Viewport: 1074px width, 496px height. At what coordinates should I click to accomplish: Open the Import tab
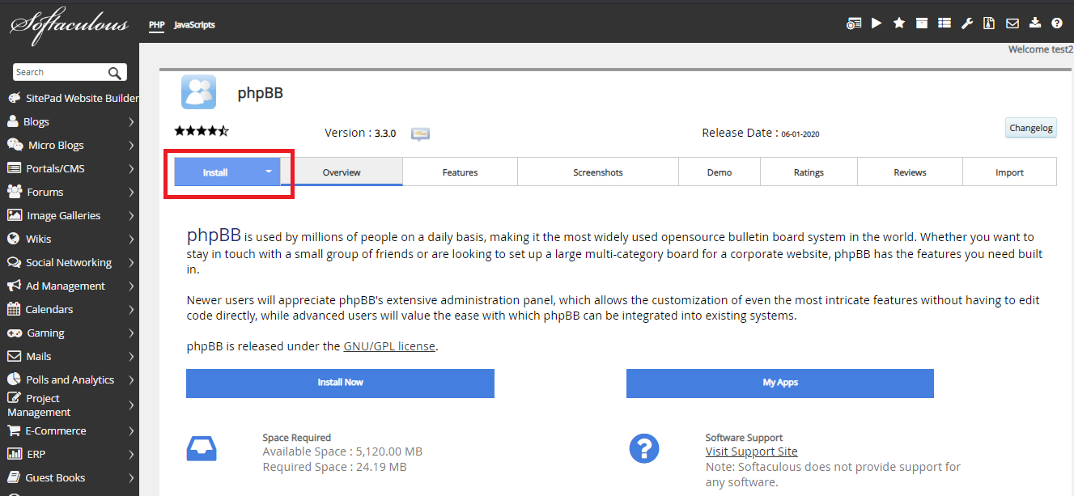[x=1009, y=172]
